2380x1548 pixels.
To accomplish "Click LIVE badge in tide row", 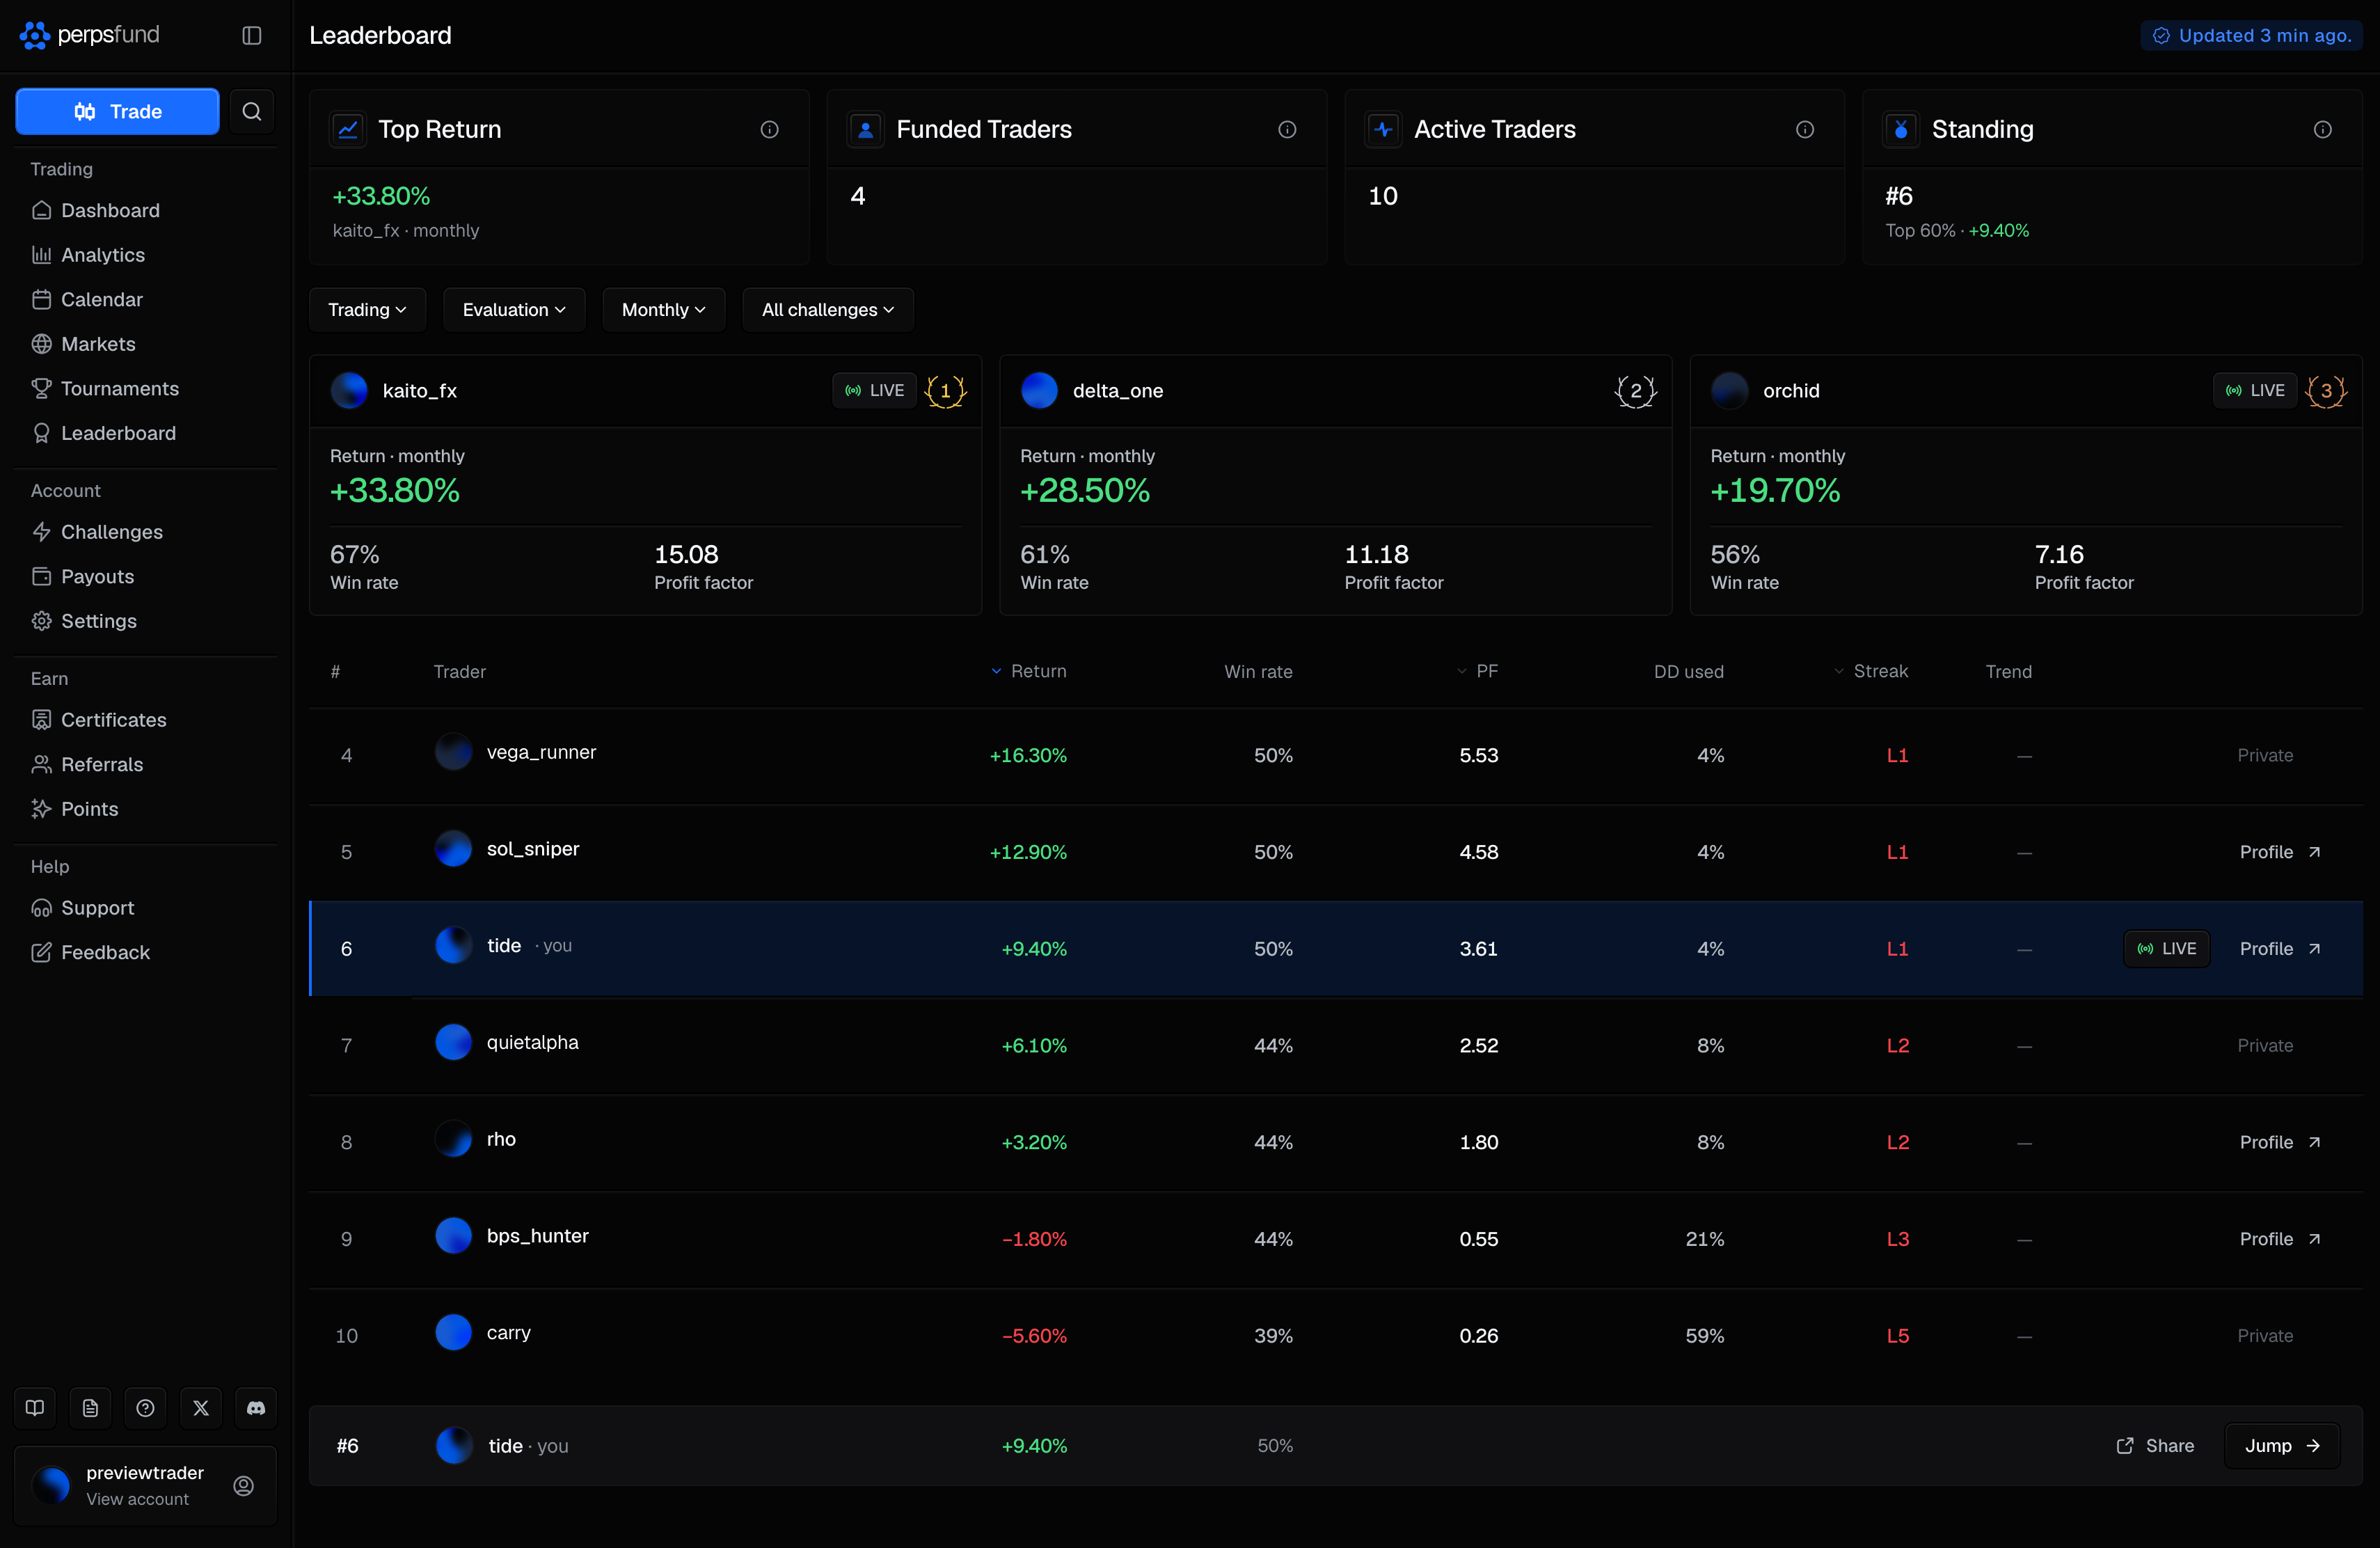I will tap(2166, 949).
